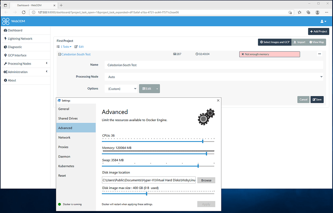Open the Options (Custom) dropdown
333x213 pixels.
[x=121, y=88]
